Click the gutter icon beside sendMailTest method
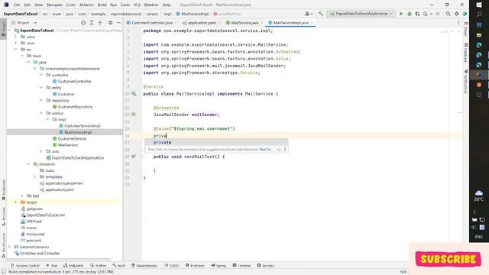The width and height of the screenshot is (489, 275). pyautogui.click(x=134, y=157)
